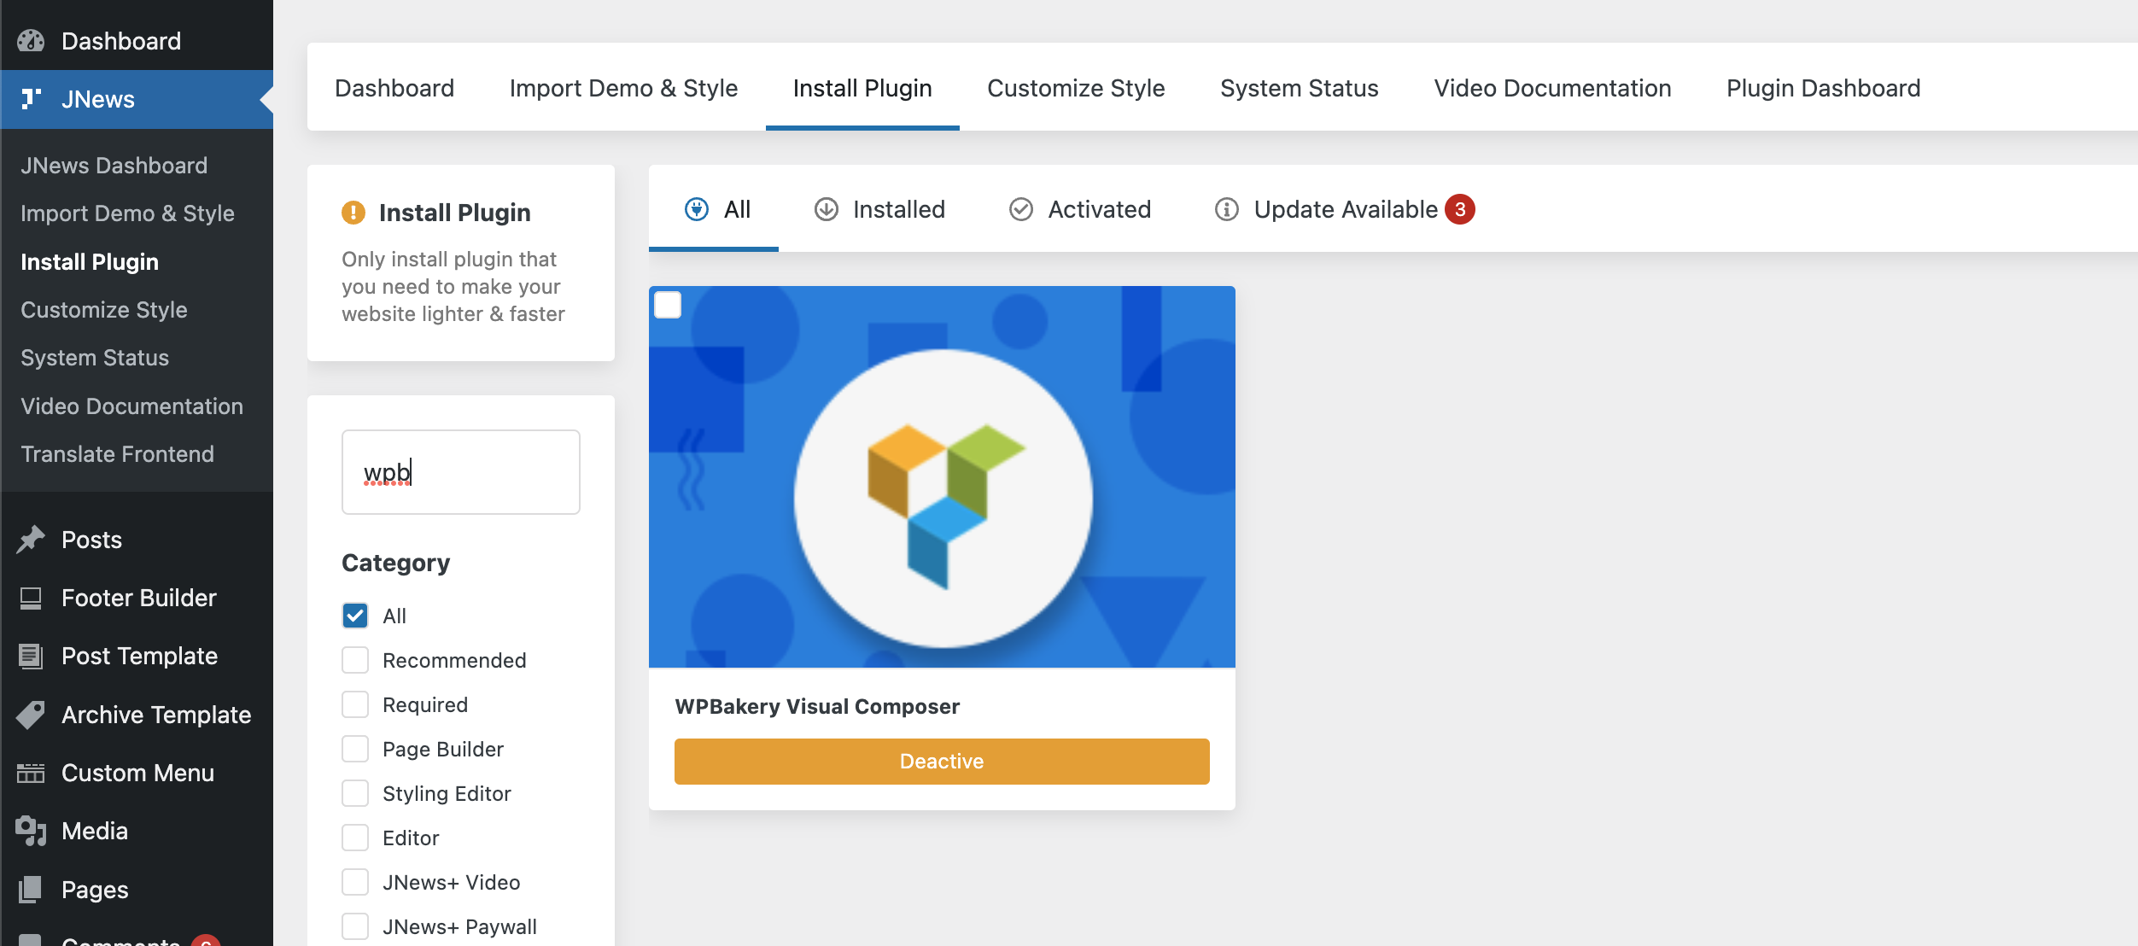This screenshot has height=946, width=2138.
Task: Select the Styling Editor category checkbox
Action: 355,793
